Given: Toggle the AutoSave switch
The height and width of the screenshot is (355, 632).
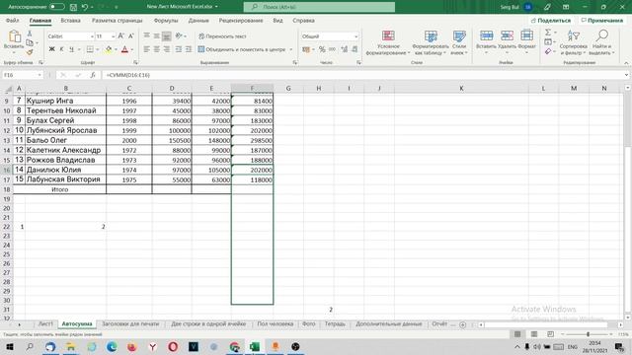Looking at the screenshot, I should coord(57,7).
